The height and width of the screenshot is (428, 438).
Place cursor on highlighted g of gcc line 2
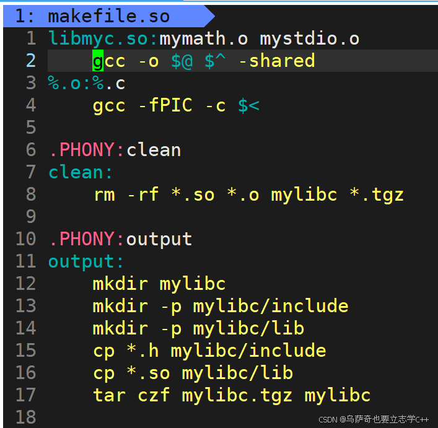click(98, 61)
